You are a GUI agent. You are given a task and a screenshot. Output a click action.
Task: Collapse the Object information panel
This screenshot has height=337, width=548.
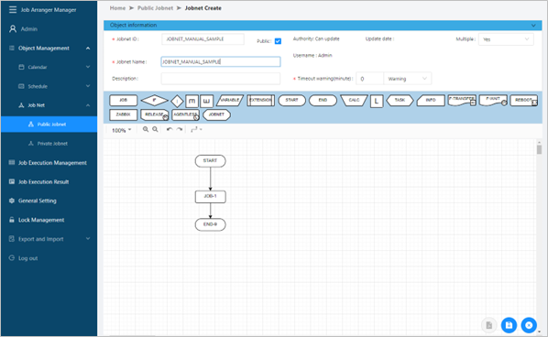pyautogui.click(x=533, y=25)
